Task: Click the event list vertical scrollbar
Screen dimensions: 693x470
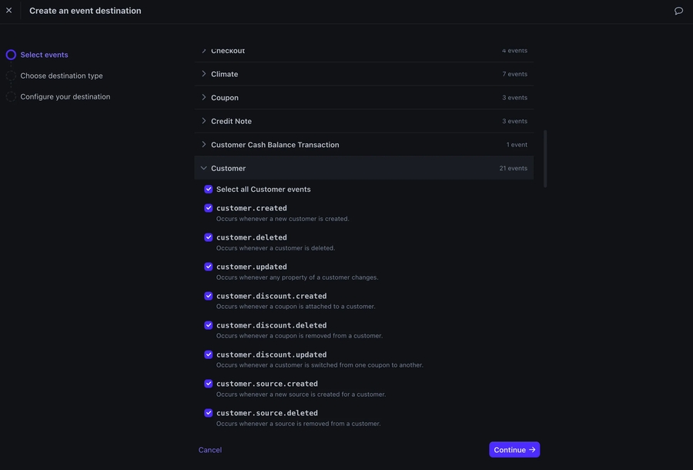Action: pyautogui.click(x=545, y=158)
